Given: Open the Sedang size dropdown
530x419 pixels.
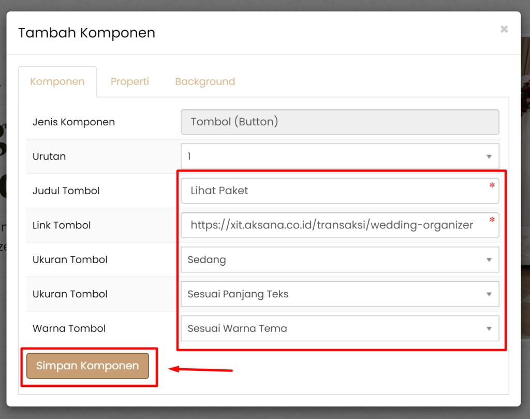Looking at the screenshot, I should (x=340, y=259).
